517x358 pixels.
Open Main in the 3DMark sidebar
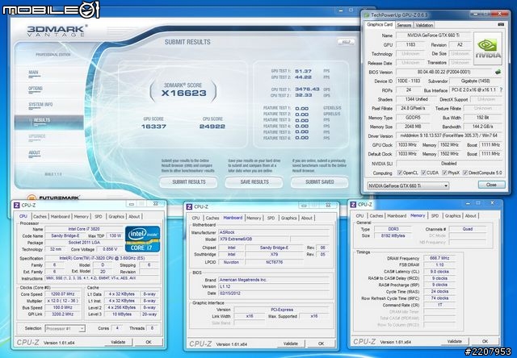[33, 73]
